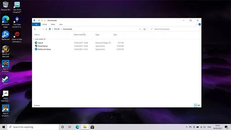Open the File ribbon tab

point(36,25)
